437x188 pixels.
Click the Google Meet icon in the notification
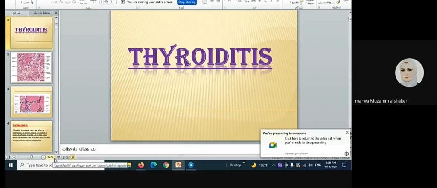pos(273,145)
